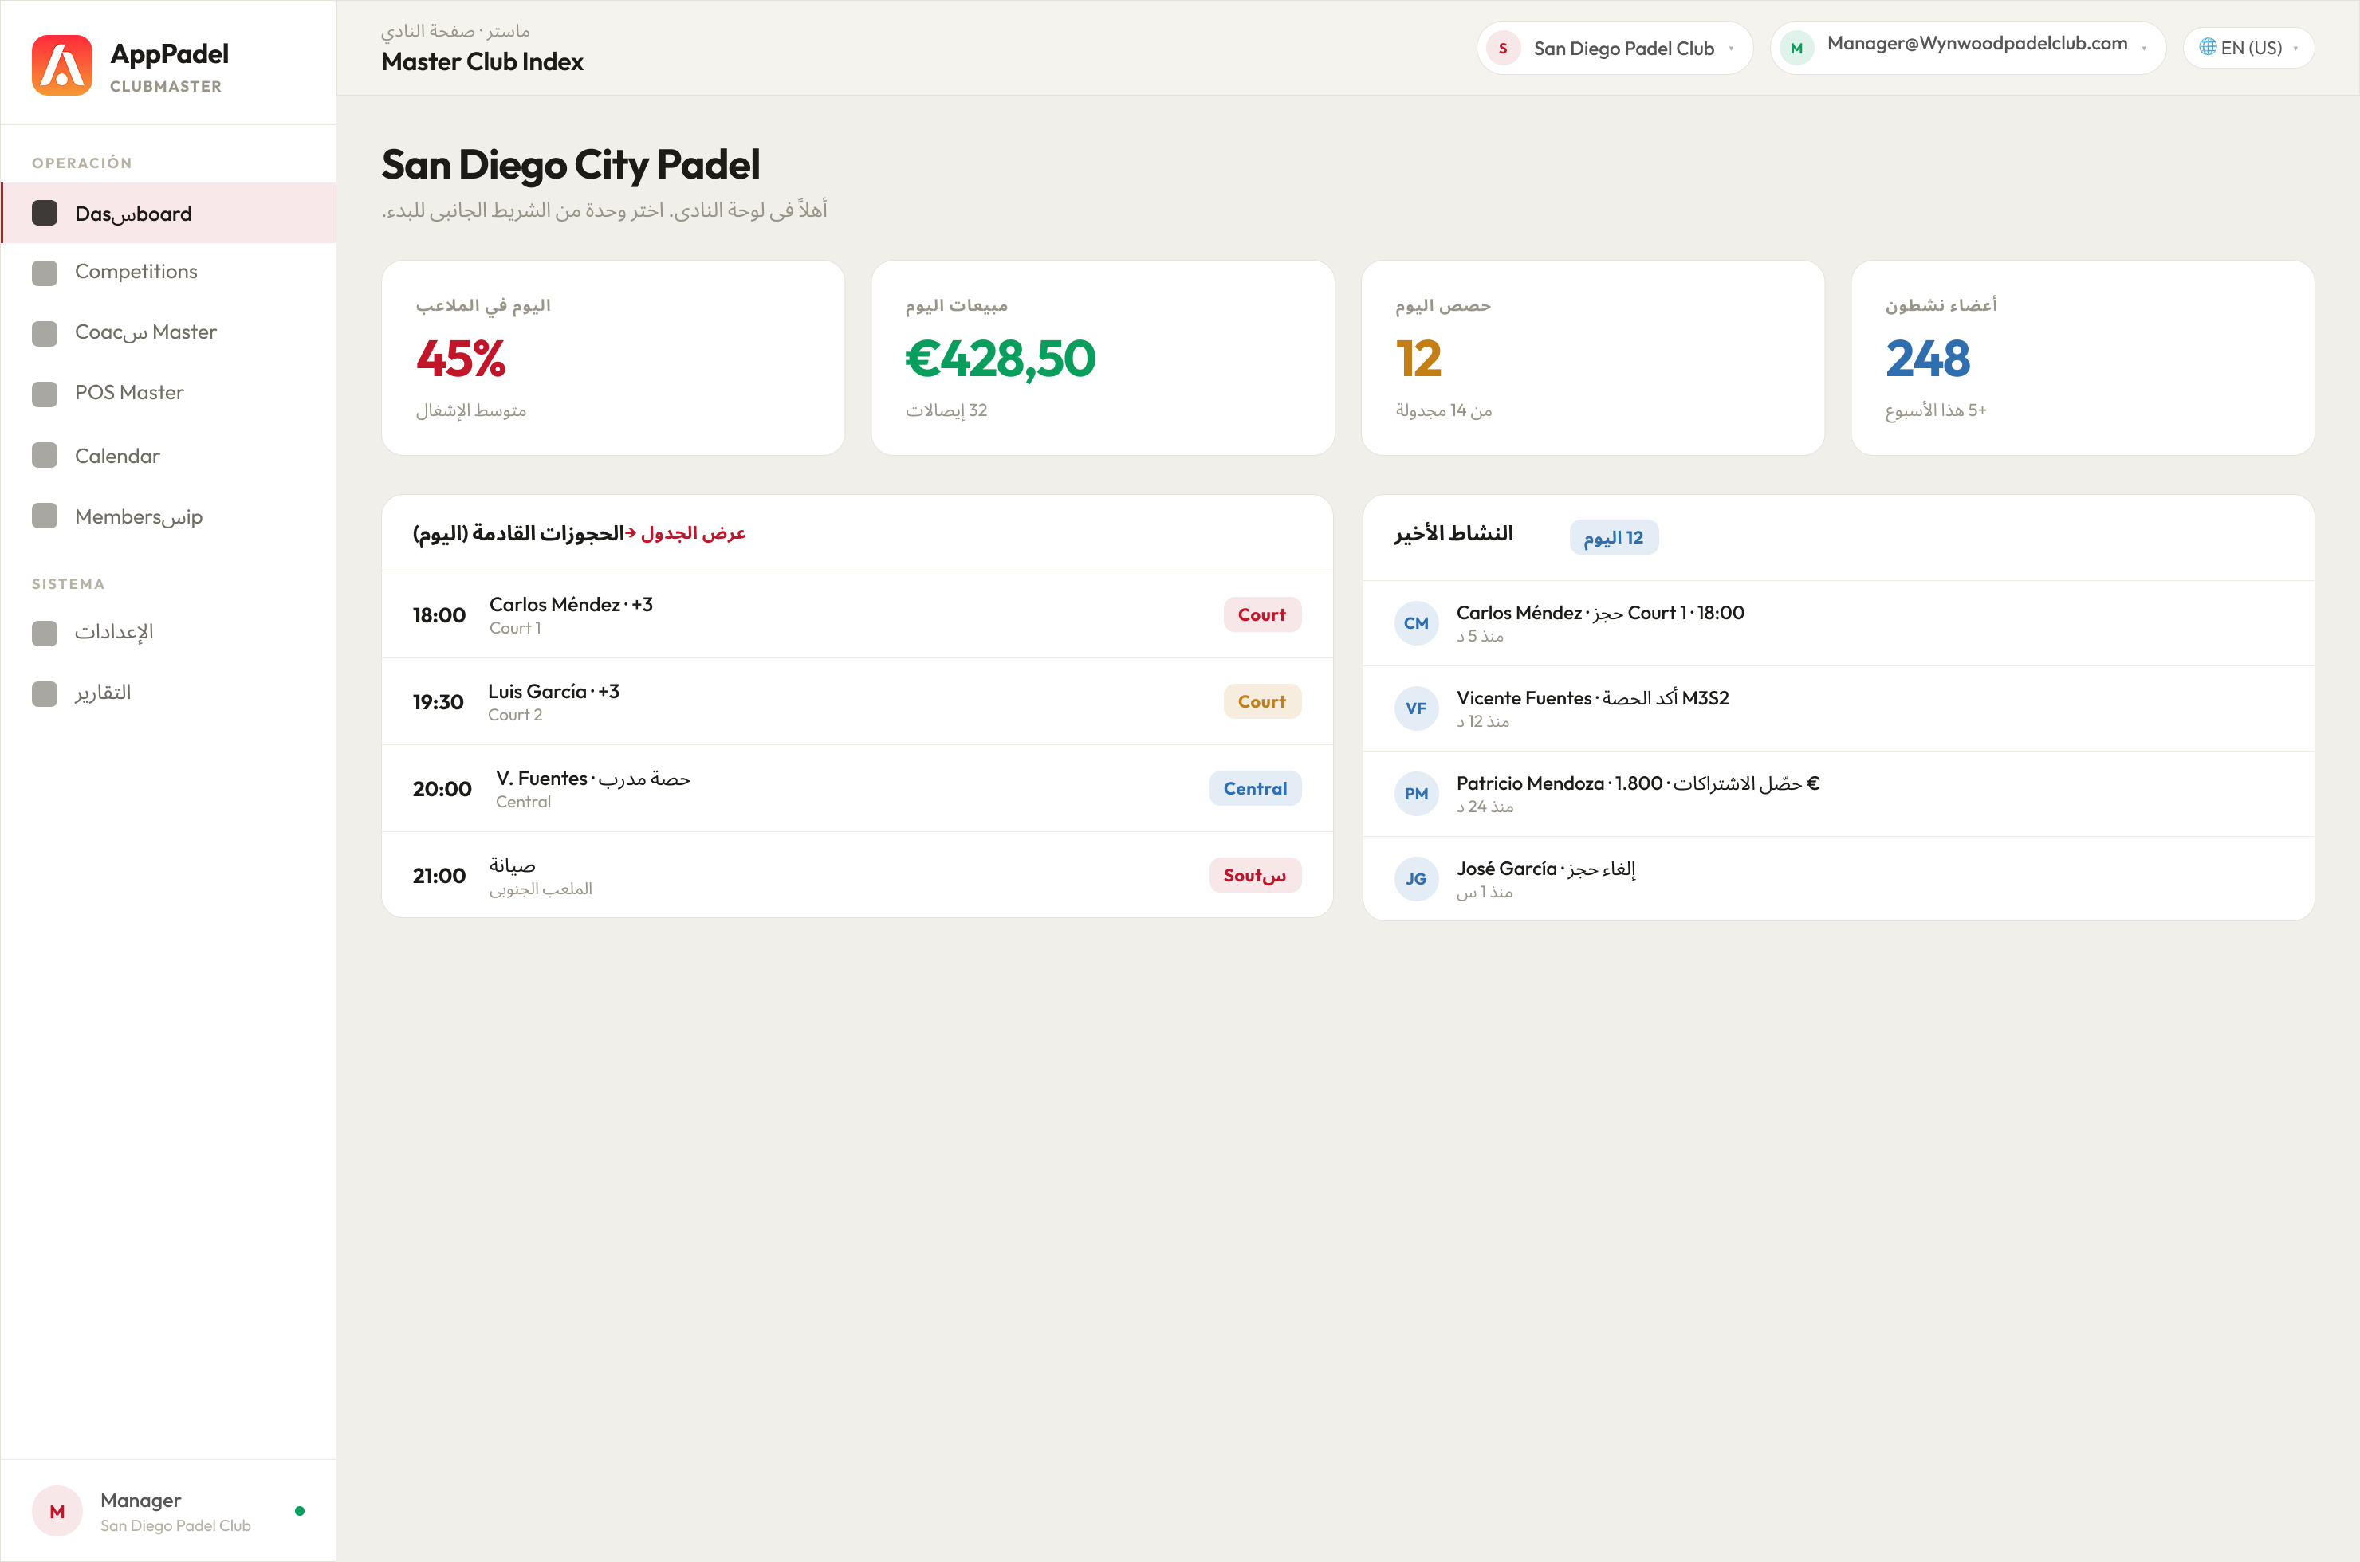Click the Competitions sidebar icon
The height and width of the screenshot is (1562, 2360).
(45, 273)
